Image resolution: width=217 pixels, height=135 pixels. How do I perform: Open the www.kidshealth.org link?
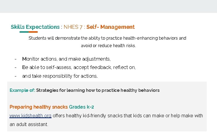(30, 115)
